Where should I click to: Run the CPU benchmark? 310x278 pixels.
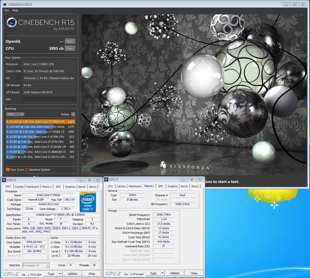coord(70,49)
